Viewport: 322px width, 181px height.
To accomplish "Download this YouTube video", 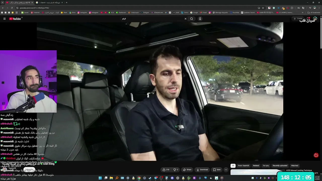I will (202, 170).
